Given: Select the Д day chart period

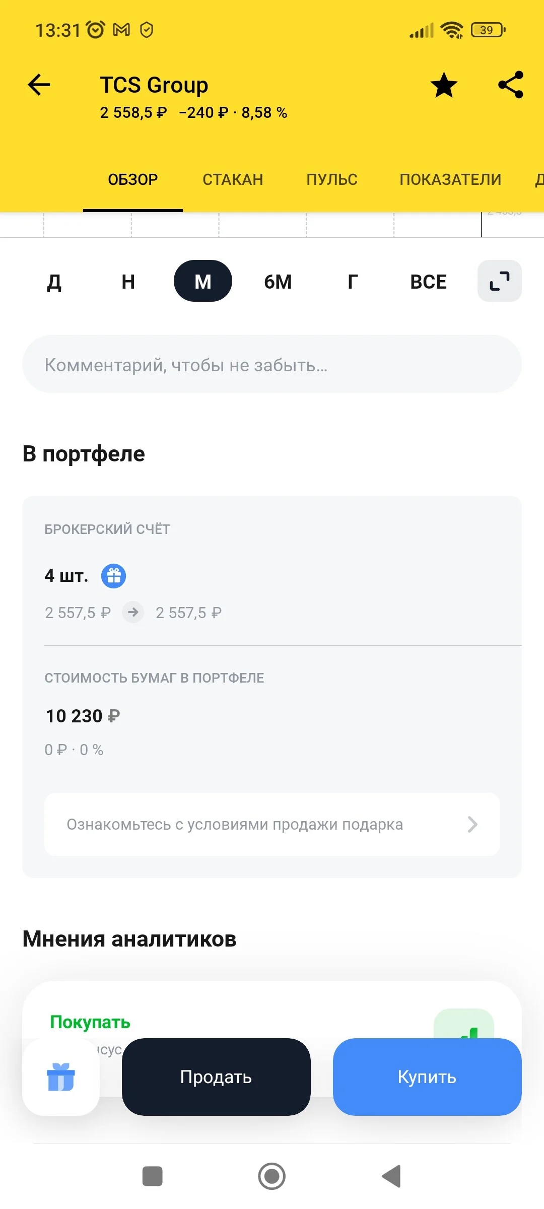Looking at the screenshot, I should [54, 282].
